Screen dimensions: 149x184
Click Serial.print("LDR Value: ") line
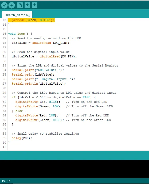(38, 70)
